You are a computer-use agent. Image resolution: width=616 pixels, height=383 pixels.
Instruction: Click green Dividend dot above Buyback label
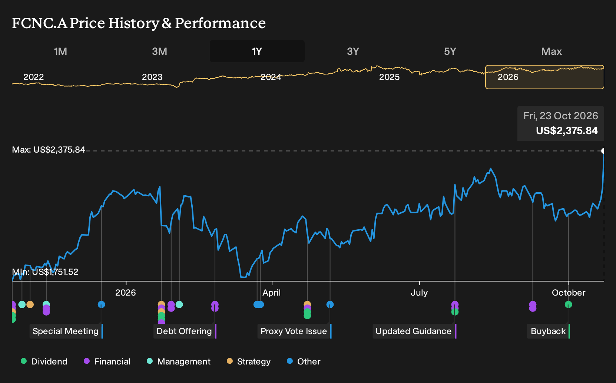click(x=569, y=304)
